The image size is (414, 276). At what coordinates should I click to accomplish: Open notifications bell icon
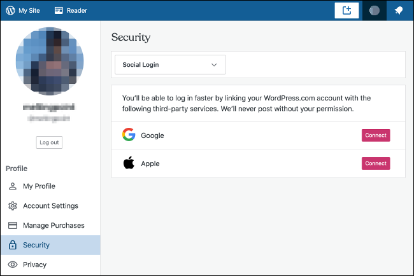point(399,10)
